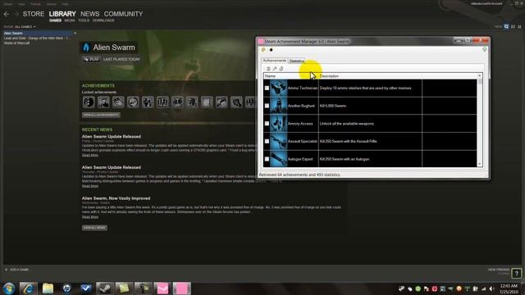Click the key-shaped Invert All icon
The image size is (525, 295).
tap(275, 69)
